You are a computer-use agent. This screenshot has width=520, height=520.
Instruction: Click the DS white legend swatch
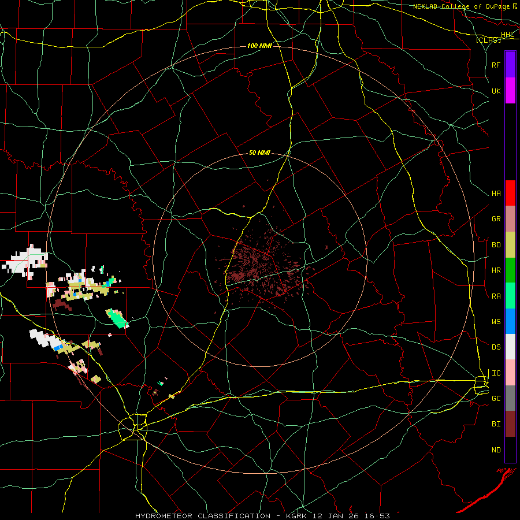(x=510, y=347)
